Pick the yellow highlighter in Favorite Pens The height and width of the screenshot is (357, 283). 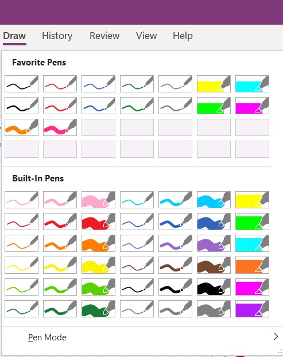(x=214, y=84)
